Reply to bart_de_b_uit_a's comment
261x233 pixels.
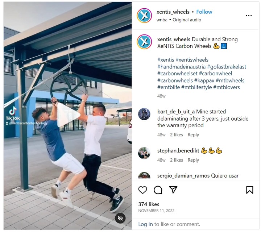coord(193,135)
